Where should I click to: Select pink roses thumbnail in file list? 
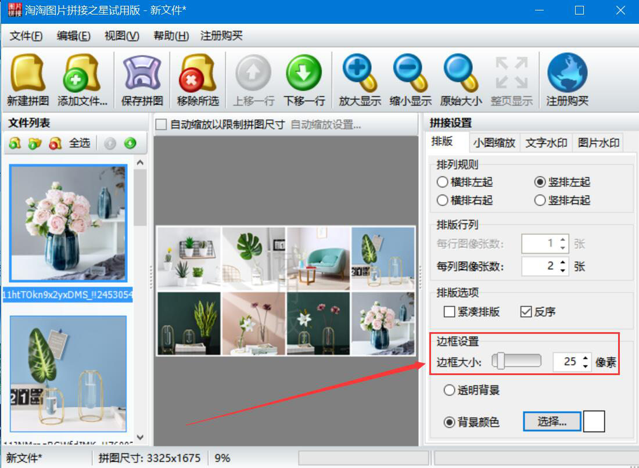click(69, 223)
